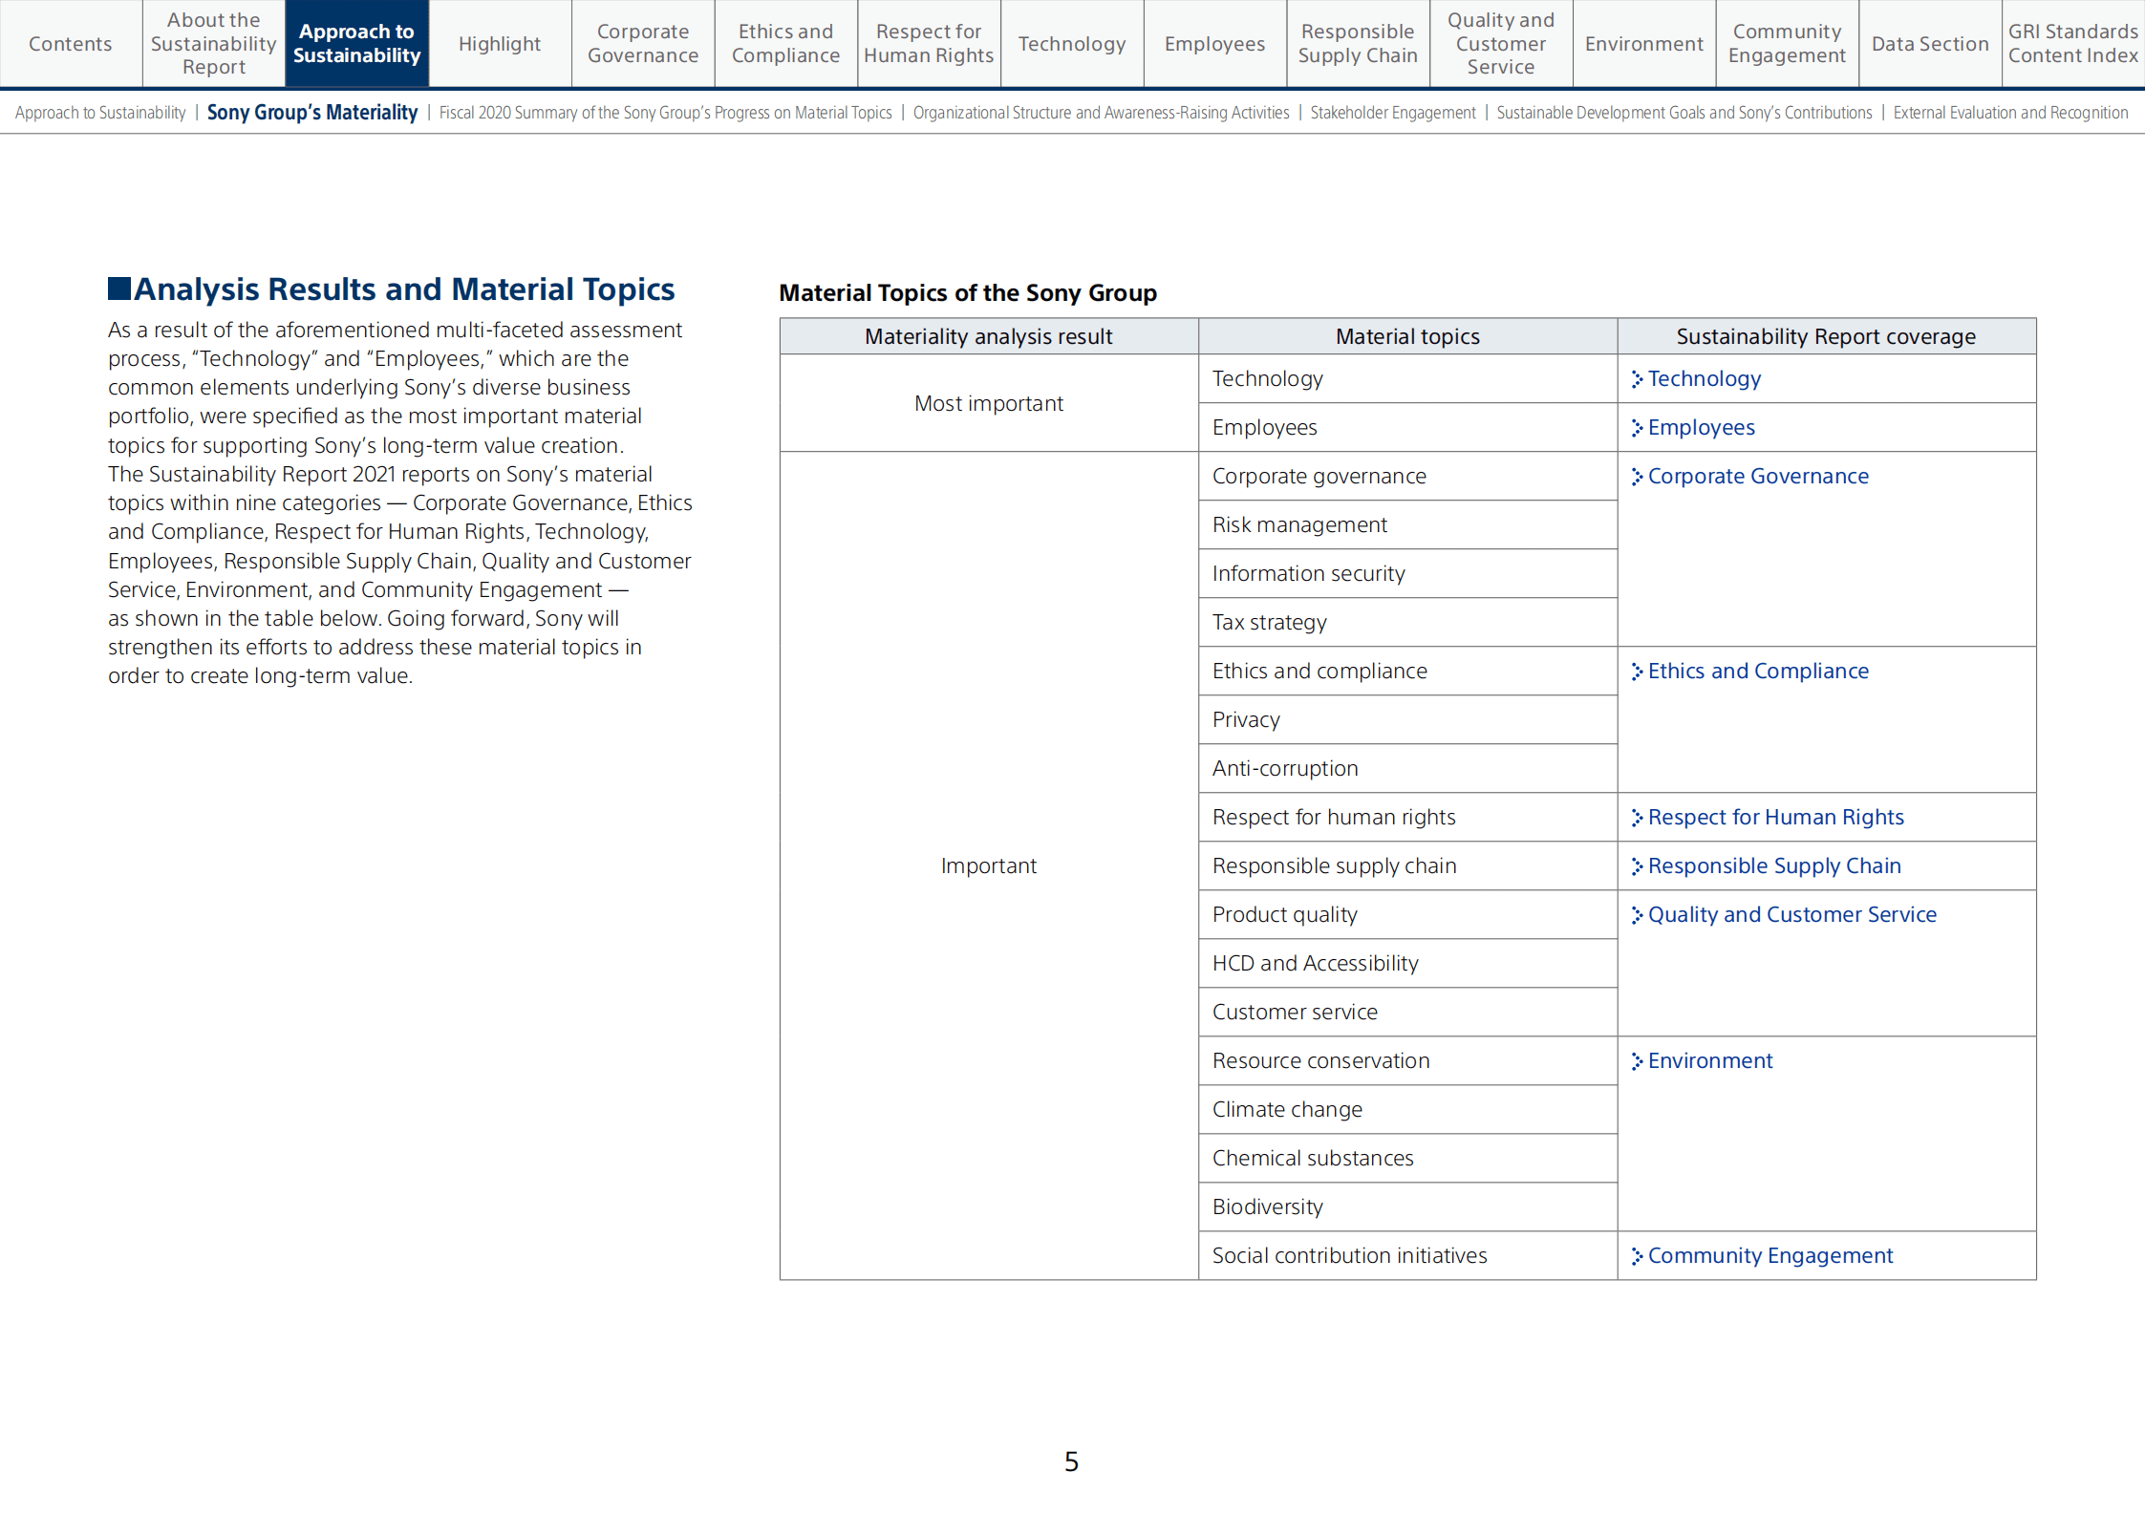Open Stakeholder Engagement sub-navigation link

coord(1392,113)
